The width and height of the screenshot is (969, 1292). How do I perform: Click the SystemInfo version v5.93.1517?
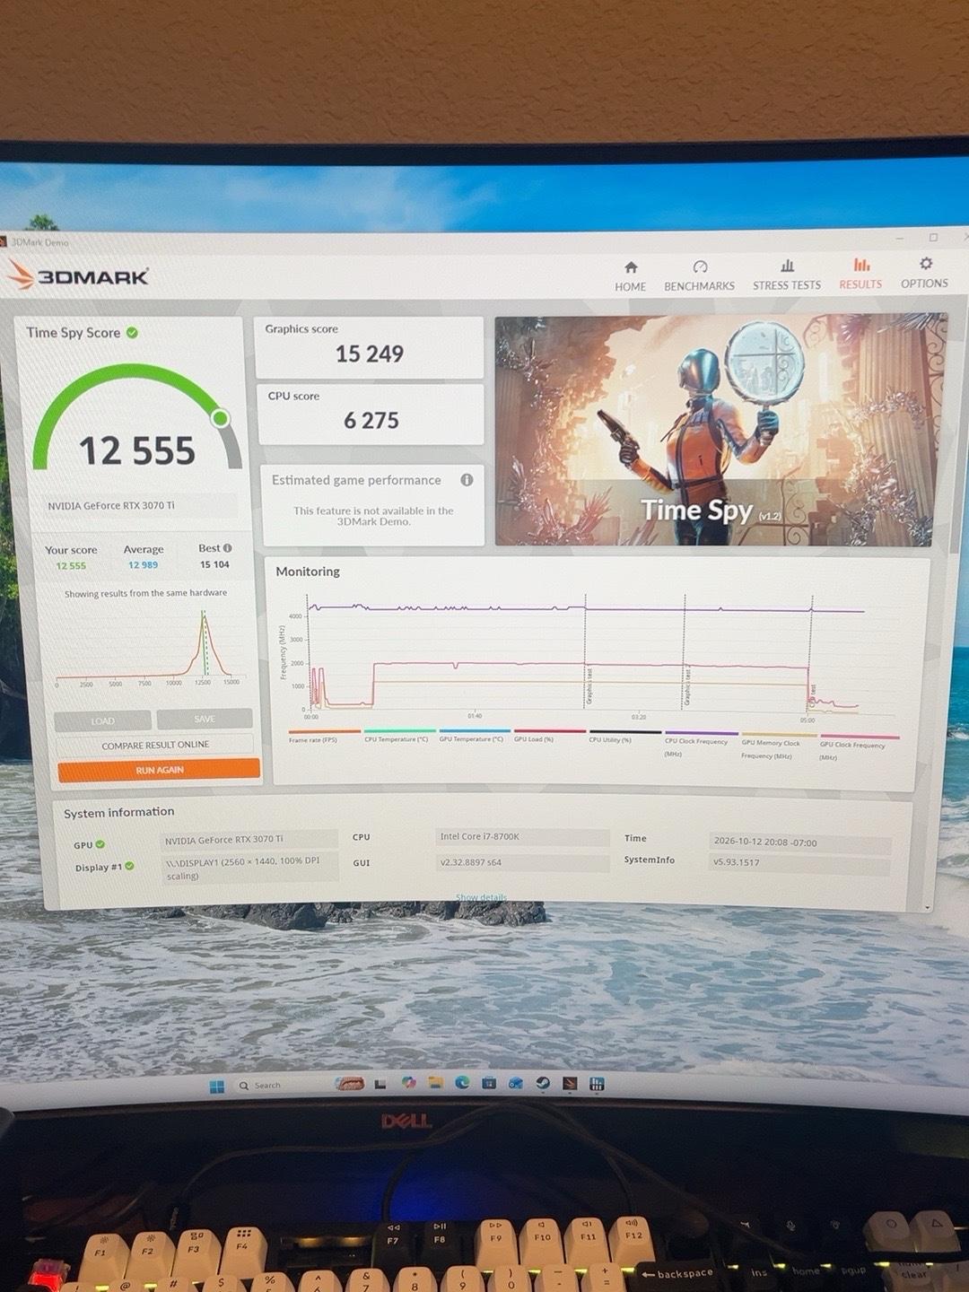click(x=799, y=863)
